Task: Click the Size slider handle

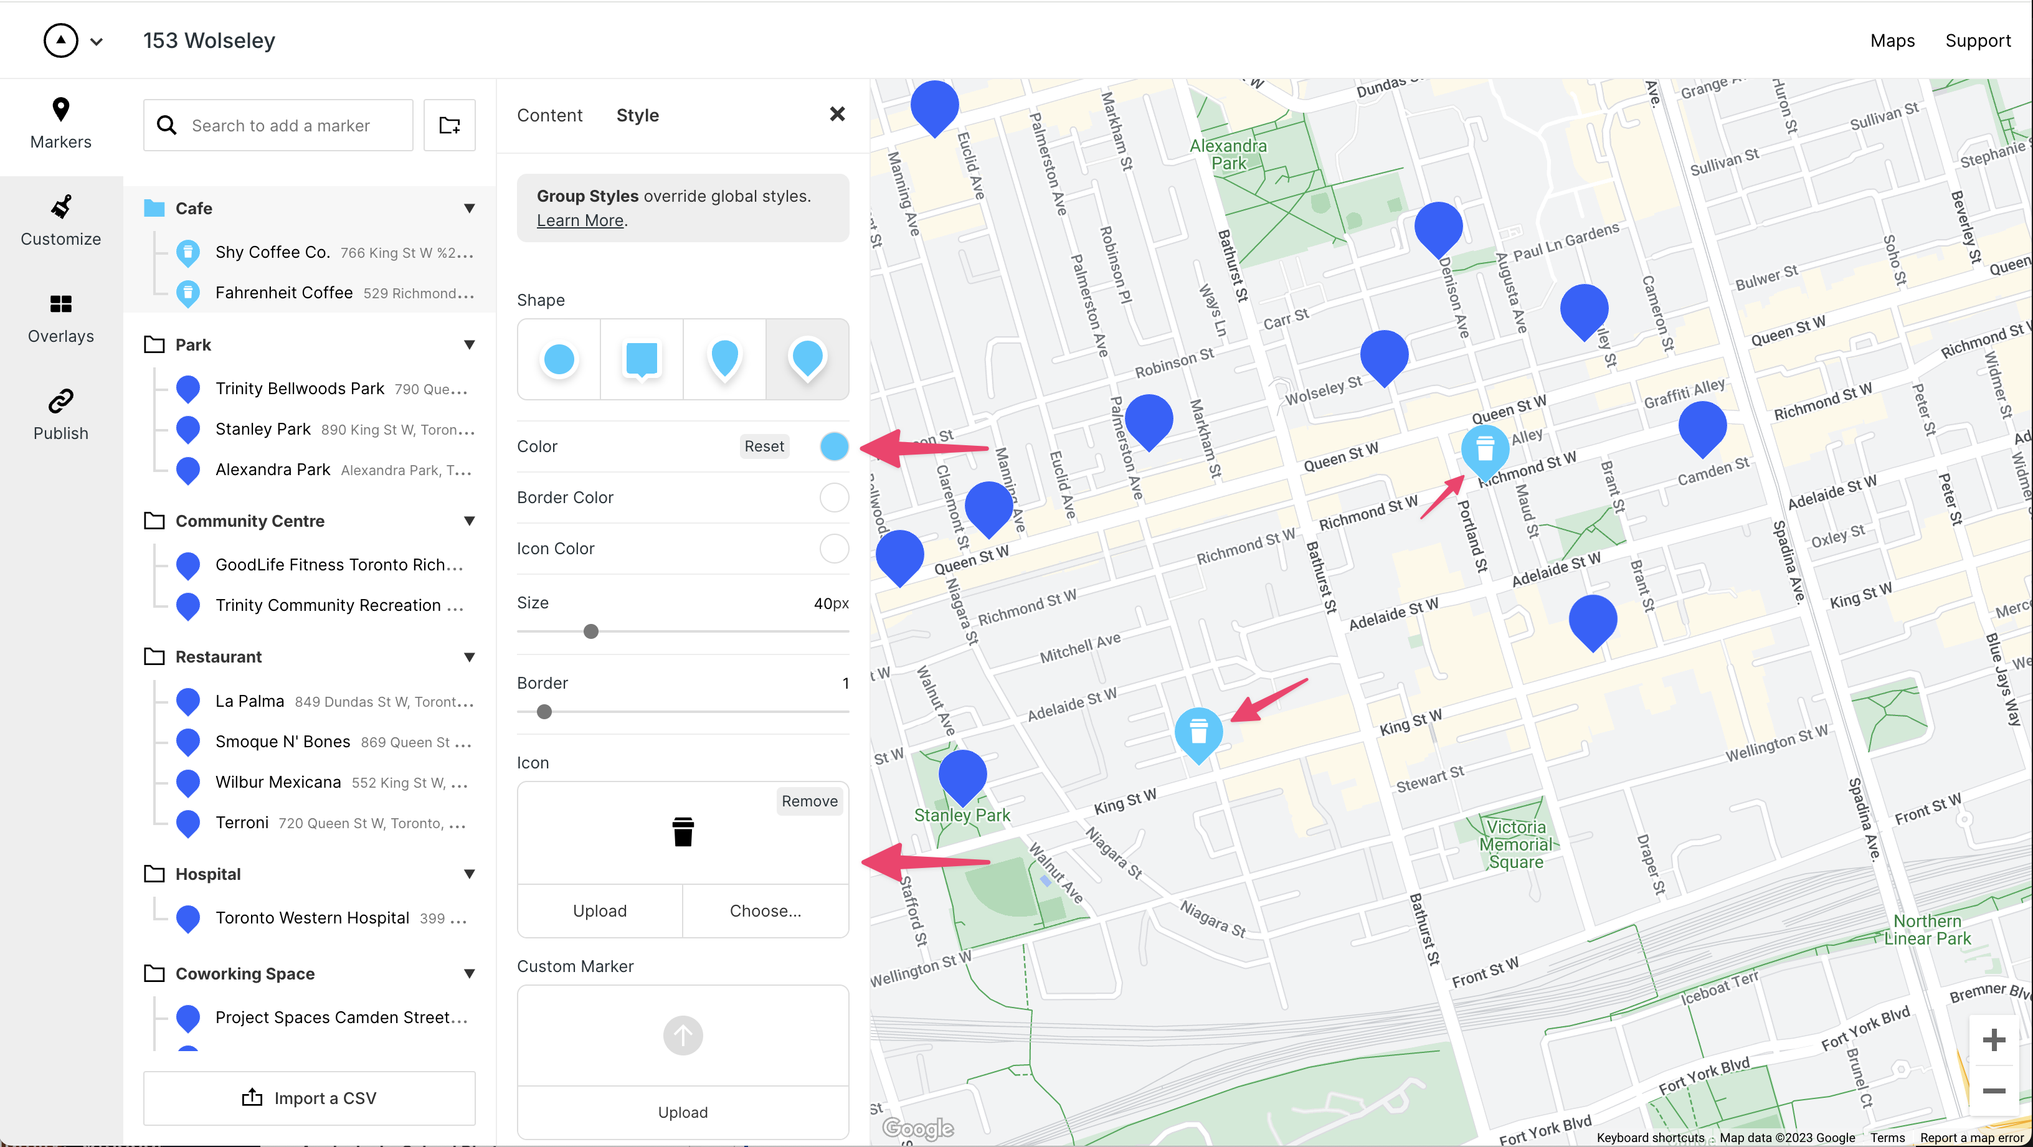Action: 591,631
